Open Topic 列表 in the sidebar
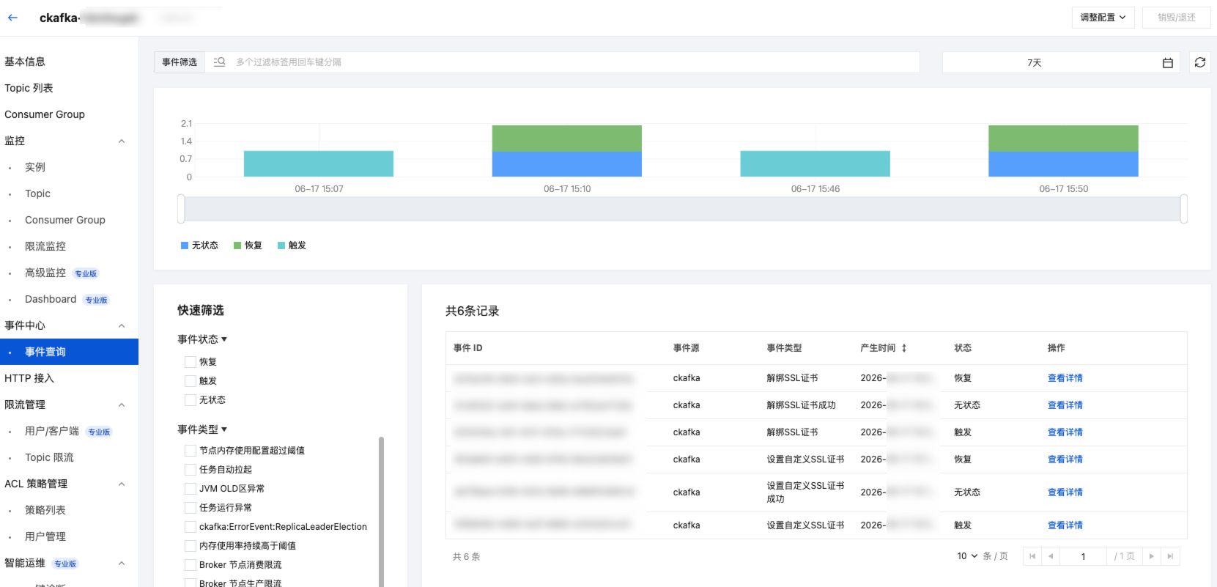Image resolution: width=1217 pixels, height=587 pixels. (x=29, y=88)
